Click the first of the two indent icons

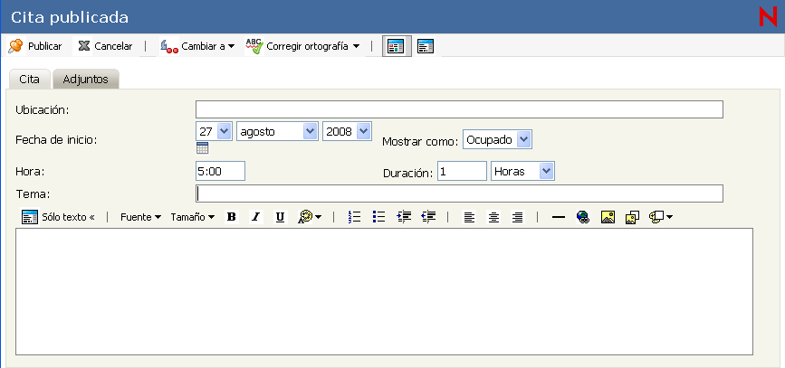404,216
